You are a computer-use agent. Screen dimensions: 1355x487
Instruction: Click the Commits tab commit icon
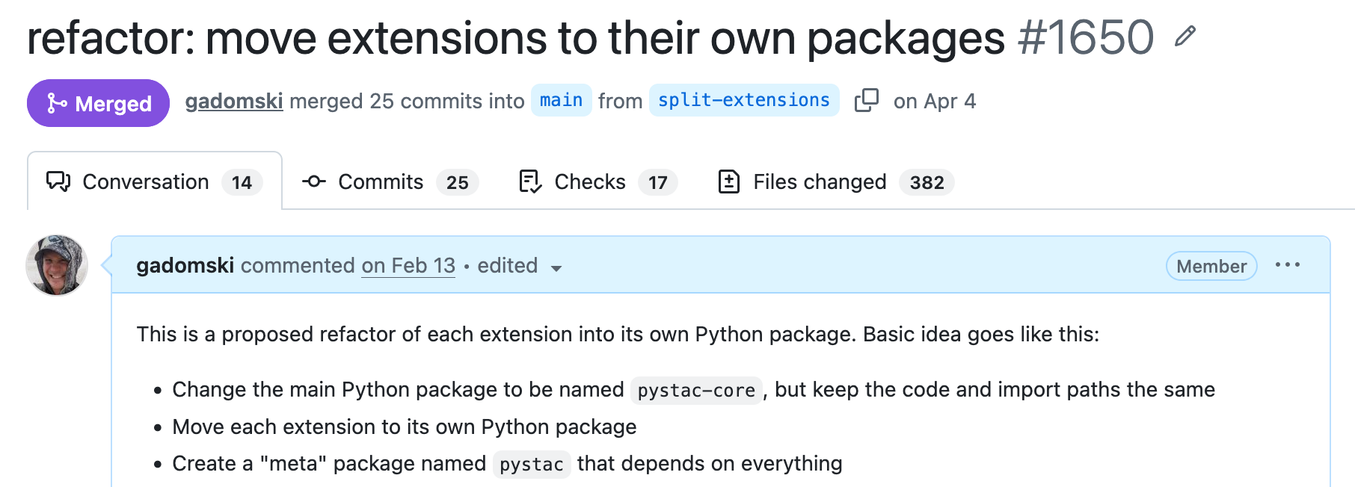click(x=314, y=182)
